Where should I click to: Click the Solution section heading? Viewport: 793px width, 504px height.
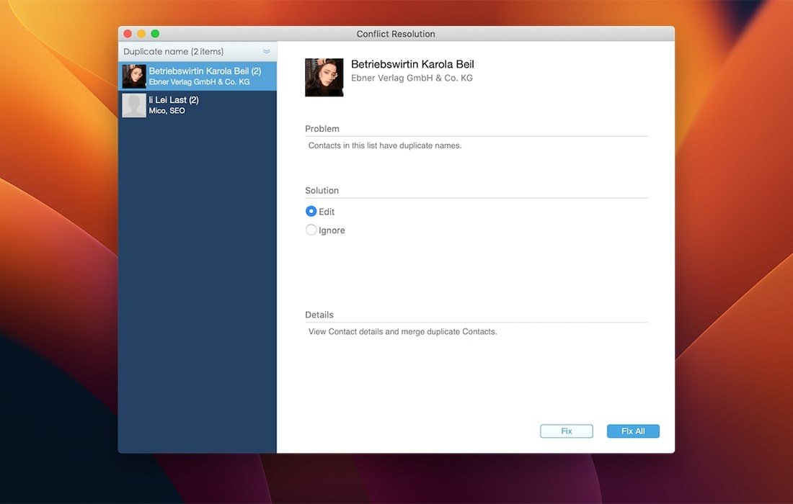click(322, 191)
